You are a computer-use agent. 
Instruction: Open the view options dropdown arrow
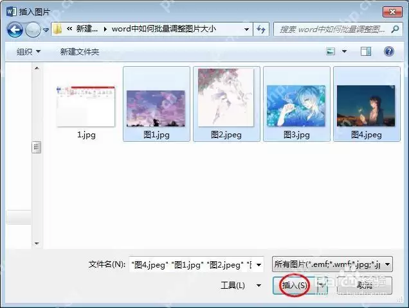(344, 51)
